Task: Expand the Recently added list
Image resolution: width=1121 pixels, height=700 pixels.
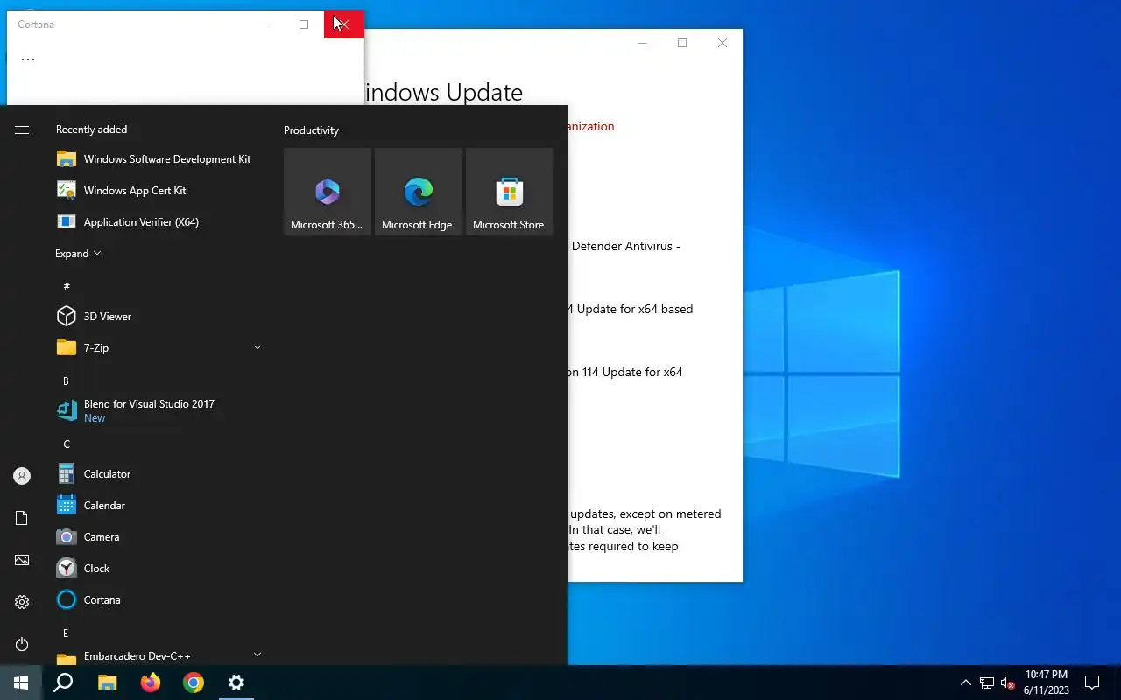Action: 78,254
